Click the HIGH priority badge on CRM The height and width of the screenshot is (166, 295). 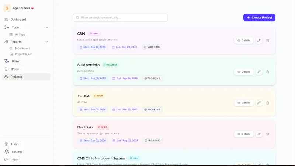94,33
